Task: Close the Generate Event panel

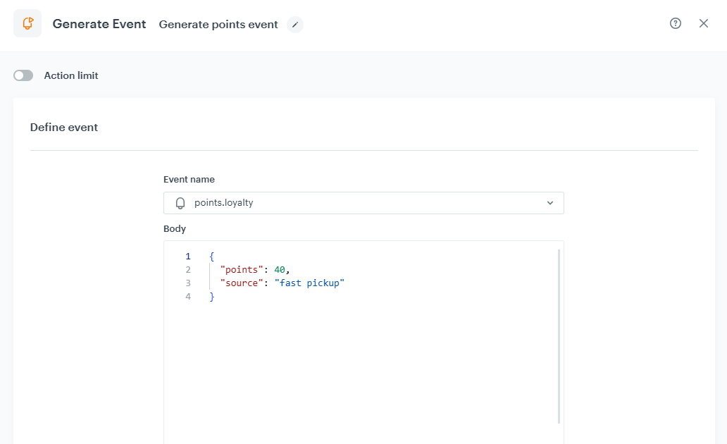Action: coord(703,23)
